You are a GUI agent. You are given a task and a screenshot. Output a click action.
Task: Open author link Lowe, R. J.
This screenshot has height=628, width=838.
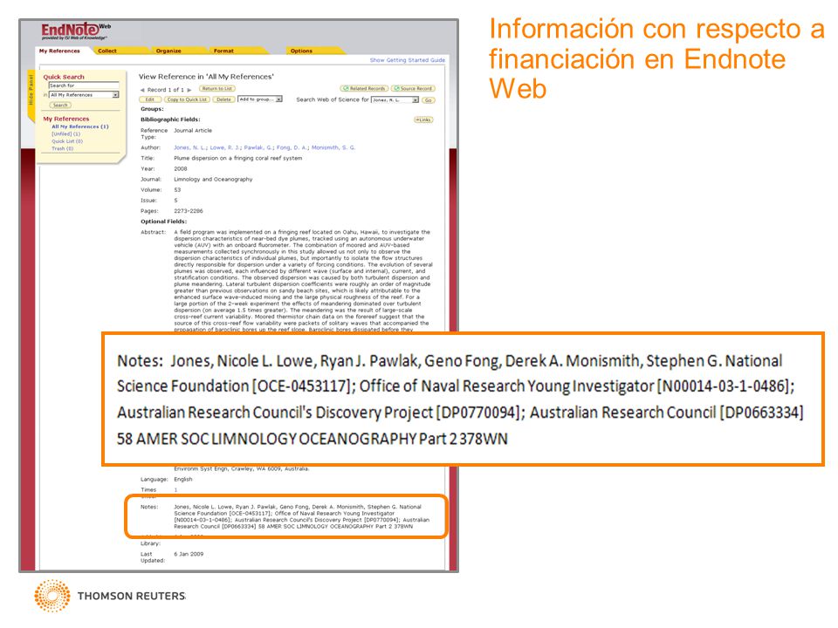tap(225, 147)
